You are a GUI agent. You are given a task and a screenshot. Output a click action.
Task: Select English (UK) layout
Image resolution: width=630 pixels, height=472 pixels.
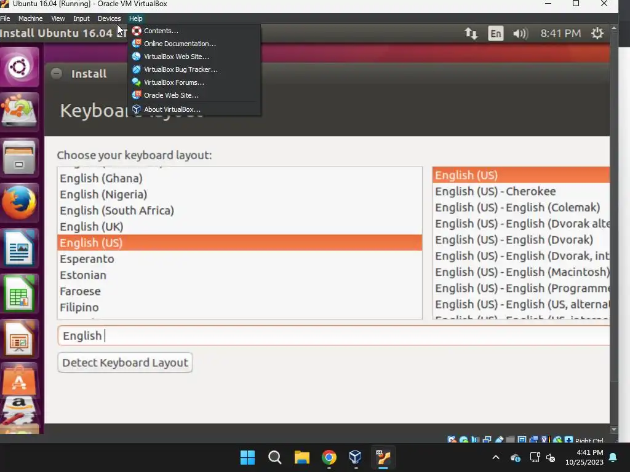(x=239, y=227)
